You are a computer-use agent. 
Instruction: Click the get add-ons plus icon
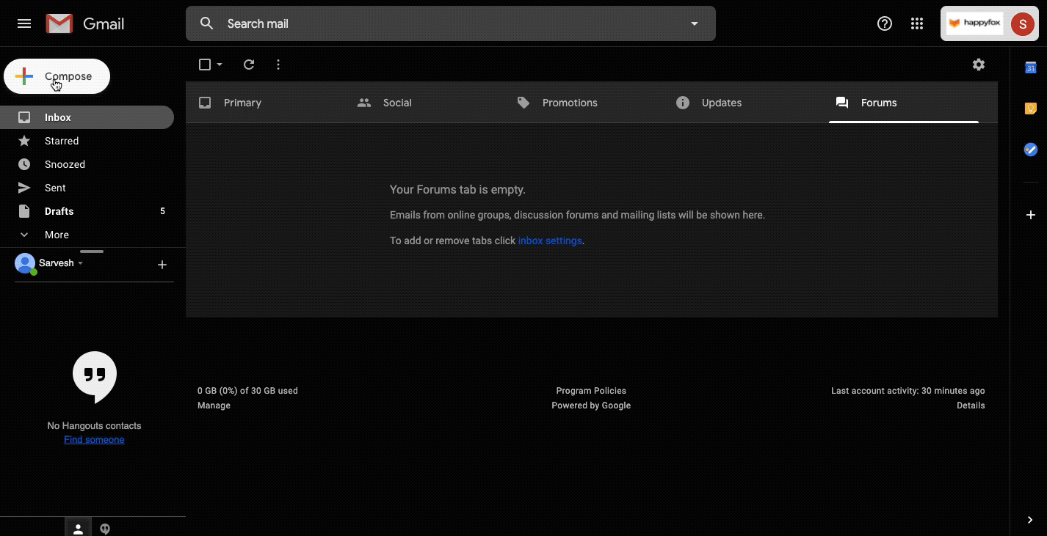pos(1030,215)
